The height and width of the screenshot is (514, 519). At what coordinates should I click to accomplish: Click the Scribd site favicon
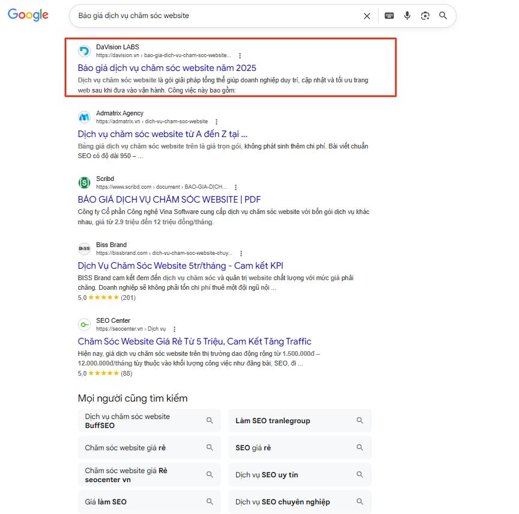tap(85, 182)
